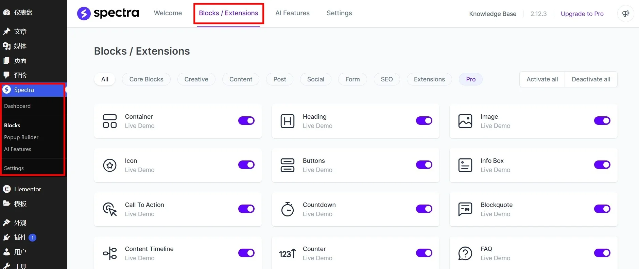Toggle the Image block switch
This screenshot has width=639, height=269.
(602, 121)
